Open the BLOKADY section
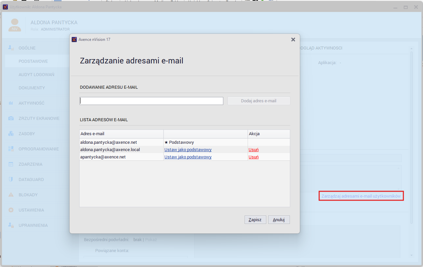The image size is (423, 267). (28, 195)
